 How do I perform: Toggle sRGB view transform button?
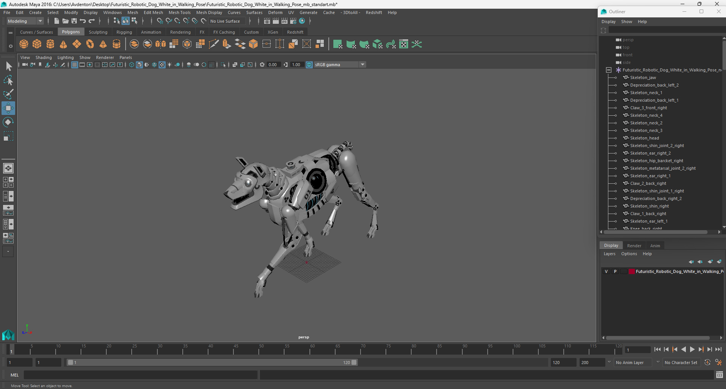pyautogui.click(x=309, y=65)
